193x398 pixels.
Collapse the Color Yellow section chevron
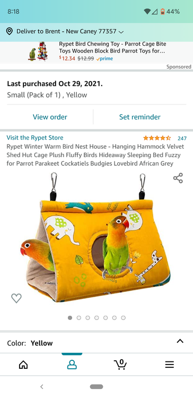click(180, 341)
